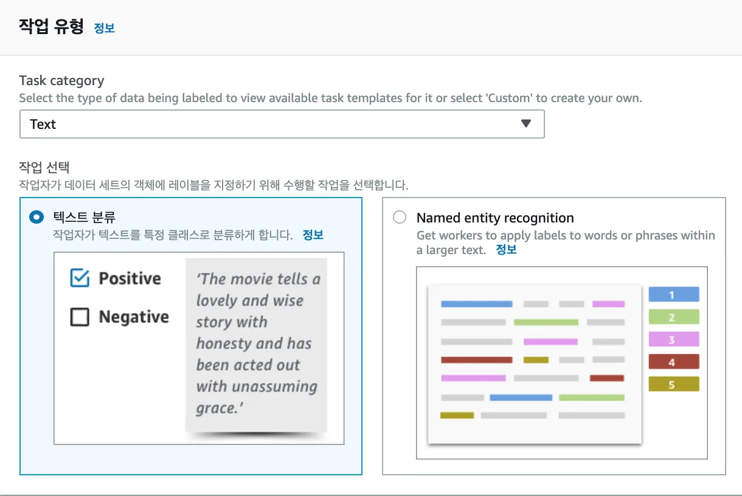Image resolution: width=742 pixels, height=496 pixels.
Task: Click the 작업 유형 section heading
Action: (x=51, y=27)
